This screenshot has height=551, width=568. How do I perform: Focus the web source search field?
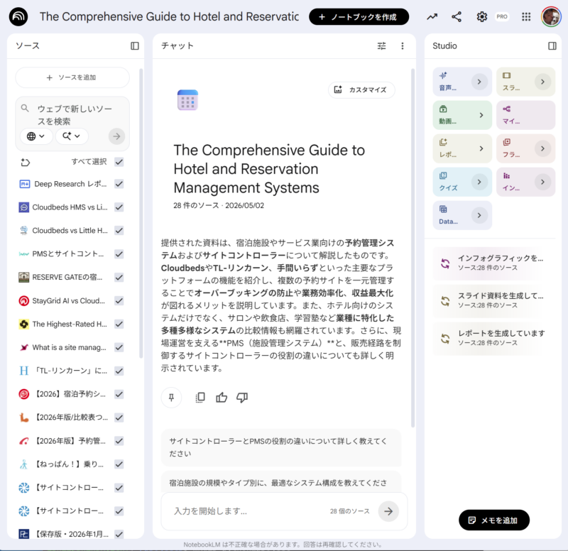(x=75, y=114)
